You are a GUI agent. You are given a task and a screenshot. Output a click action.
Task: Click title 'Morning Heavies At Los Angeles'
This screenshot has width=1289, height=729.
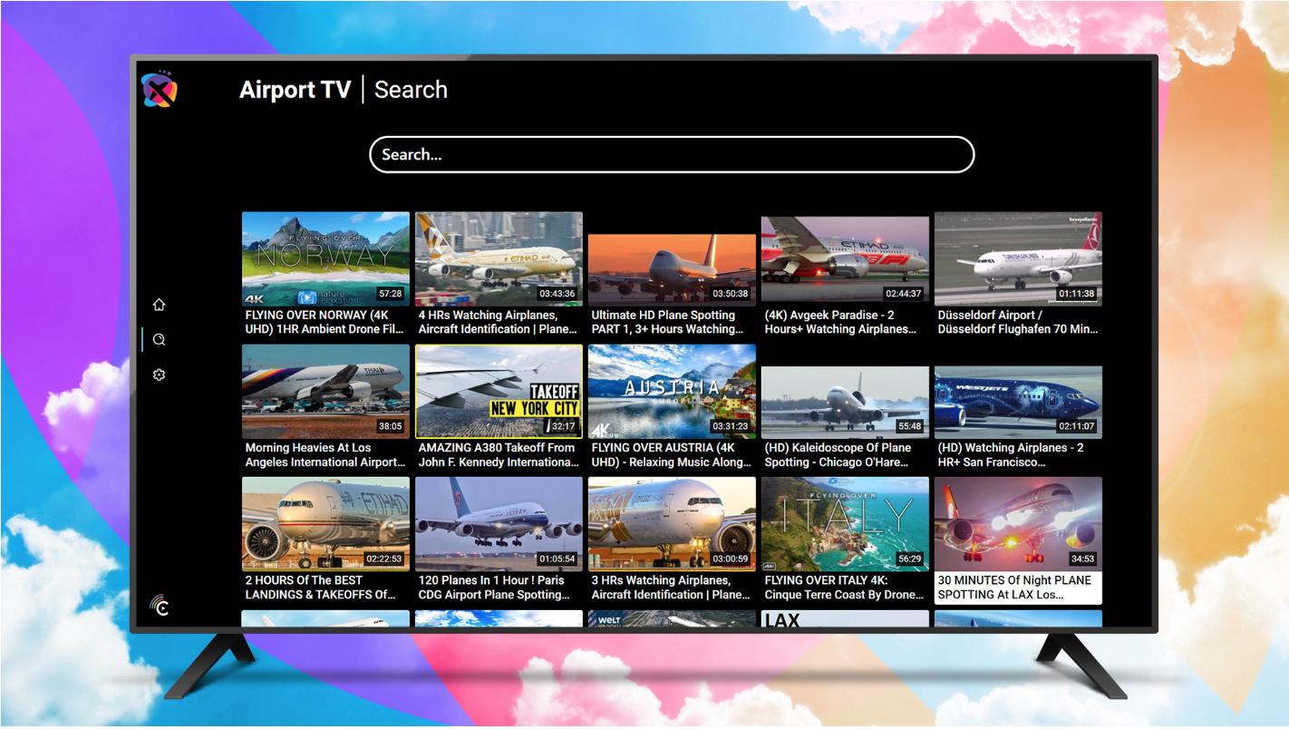tap(325, 454)
